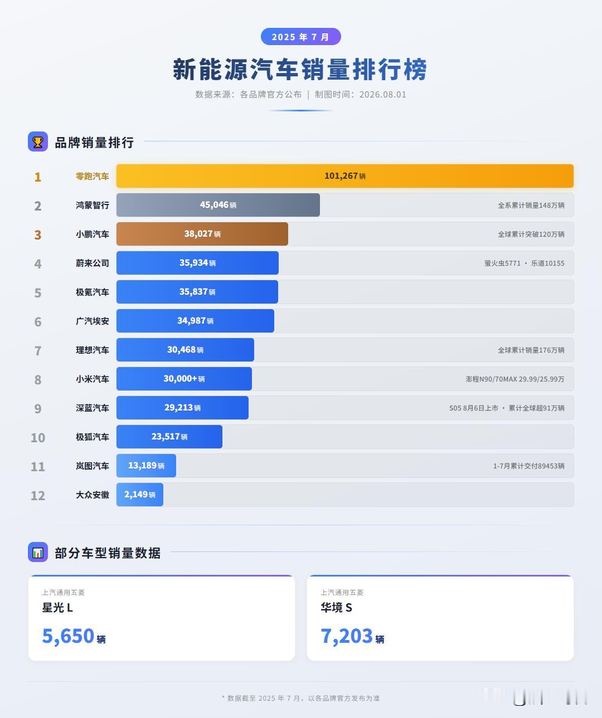Click the 广汽埃安 34,987辆 bar
The height and width of the screenshot is (718, 602).
[195, 321]
